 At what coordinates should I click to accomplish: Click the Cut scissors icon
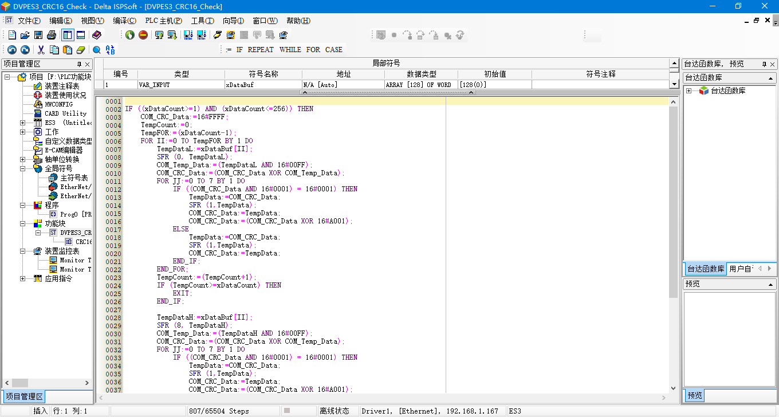tap(41, 50)
